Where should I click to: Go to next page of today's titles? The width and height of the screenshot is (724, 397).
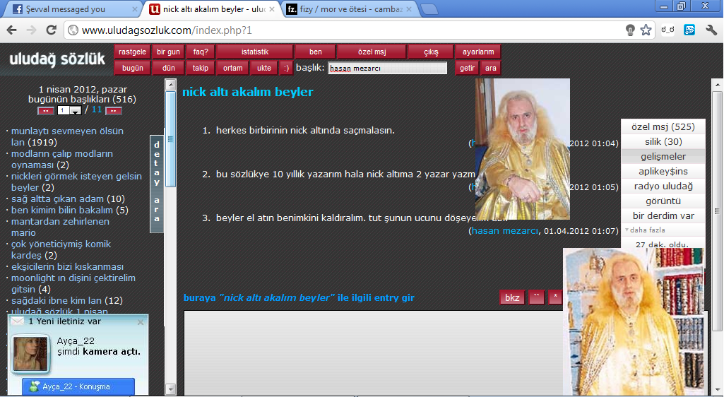tap(114, 111)
